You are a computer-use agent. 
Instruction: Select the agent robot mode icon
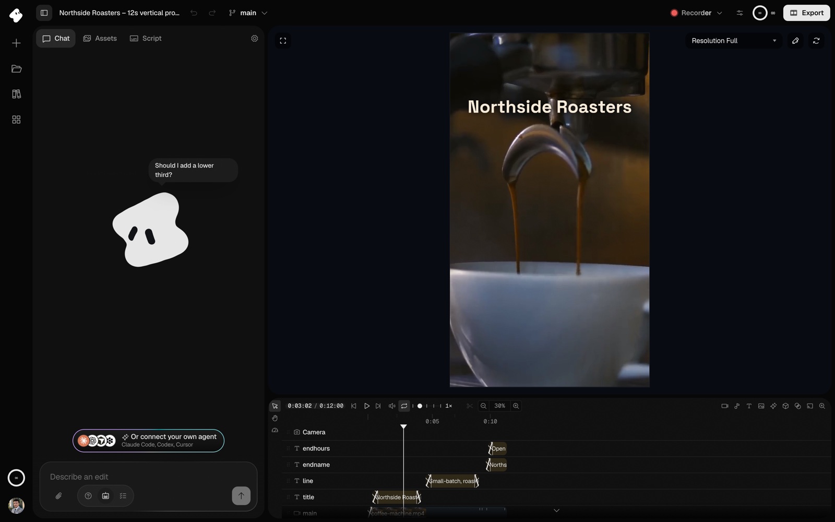pyautogui.click(x=105, y=496)
